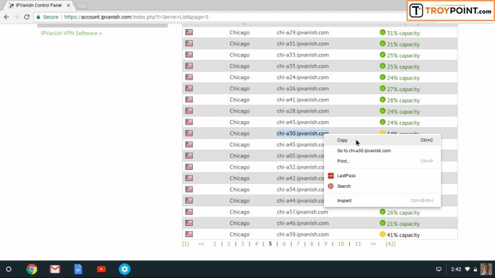Click the 21% capacity text for chi-a46
This screenshot has height=278, width=495.
point(403,224)
